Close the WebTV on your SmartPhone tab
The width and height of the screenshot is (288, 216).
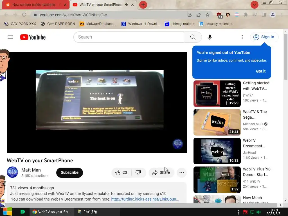point(132,5)
